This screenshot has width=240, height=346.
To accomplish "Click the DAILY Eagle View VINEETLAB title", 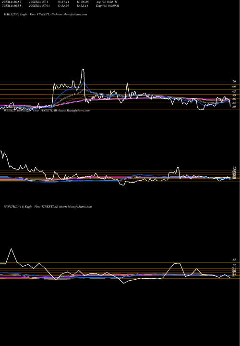I will tap(46, 14).
